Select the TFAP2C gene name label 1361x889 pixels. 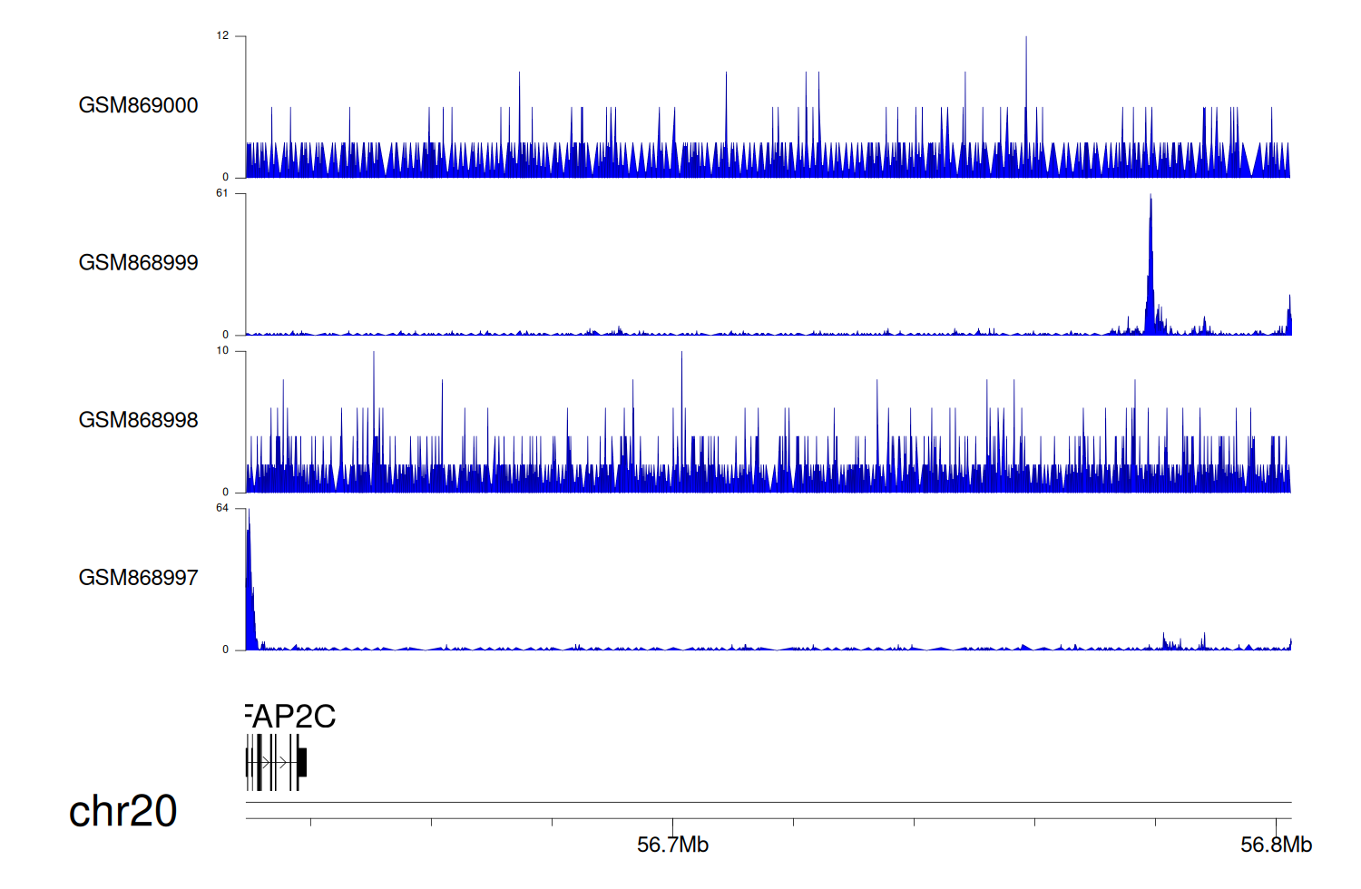pos(291,717)
